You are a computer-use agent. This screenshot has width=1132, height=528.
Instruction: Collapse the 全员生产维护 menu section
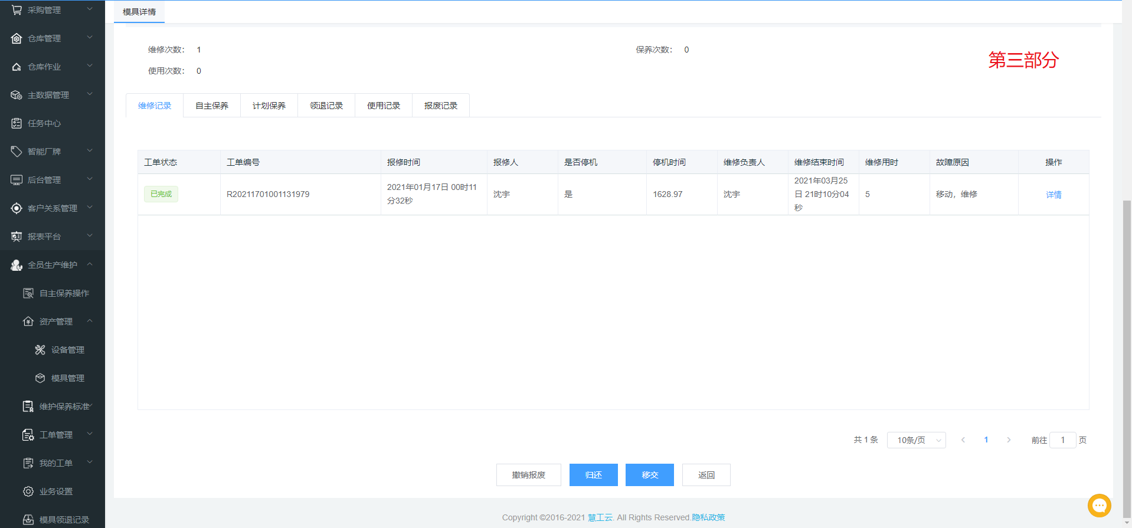coord(90,264)
